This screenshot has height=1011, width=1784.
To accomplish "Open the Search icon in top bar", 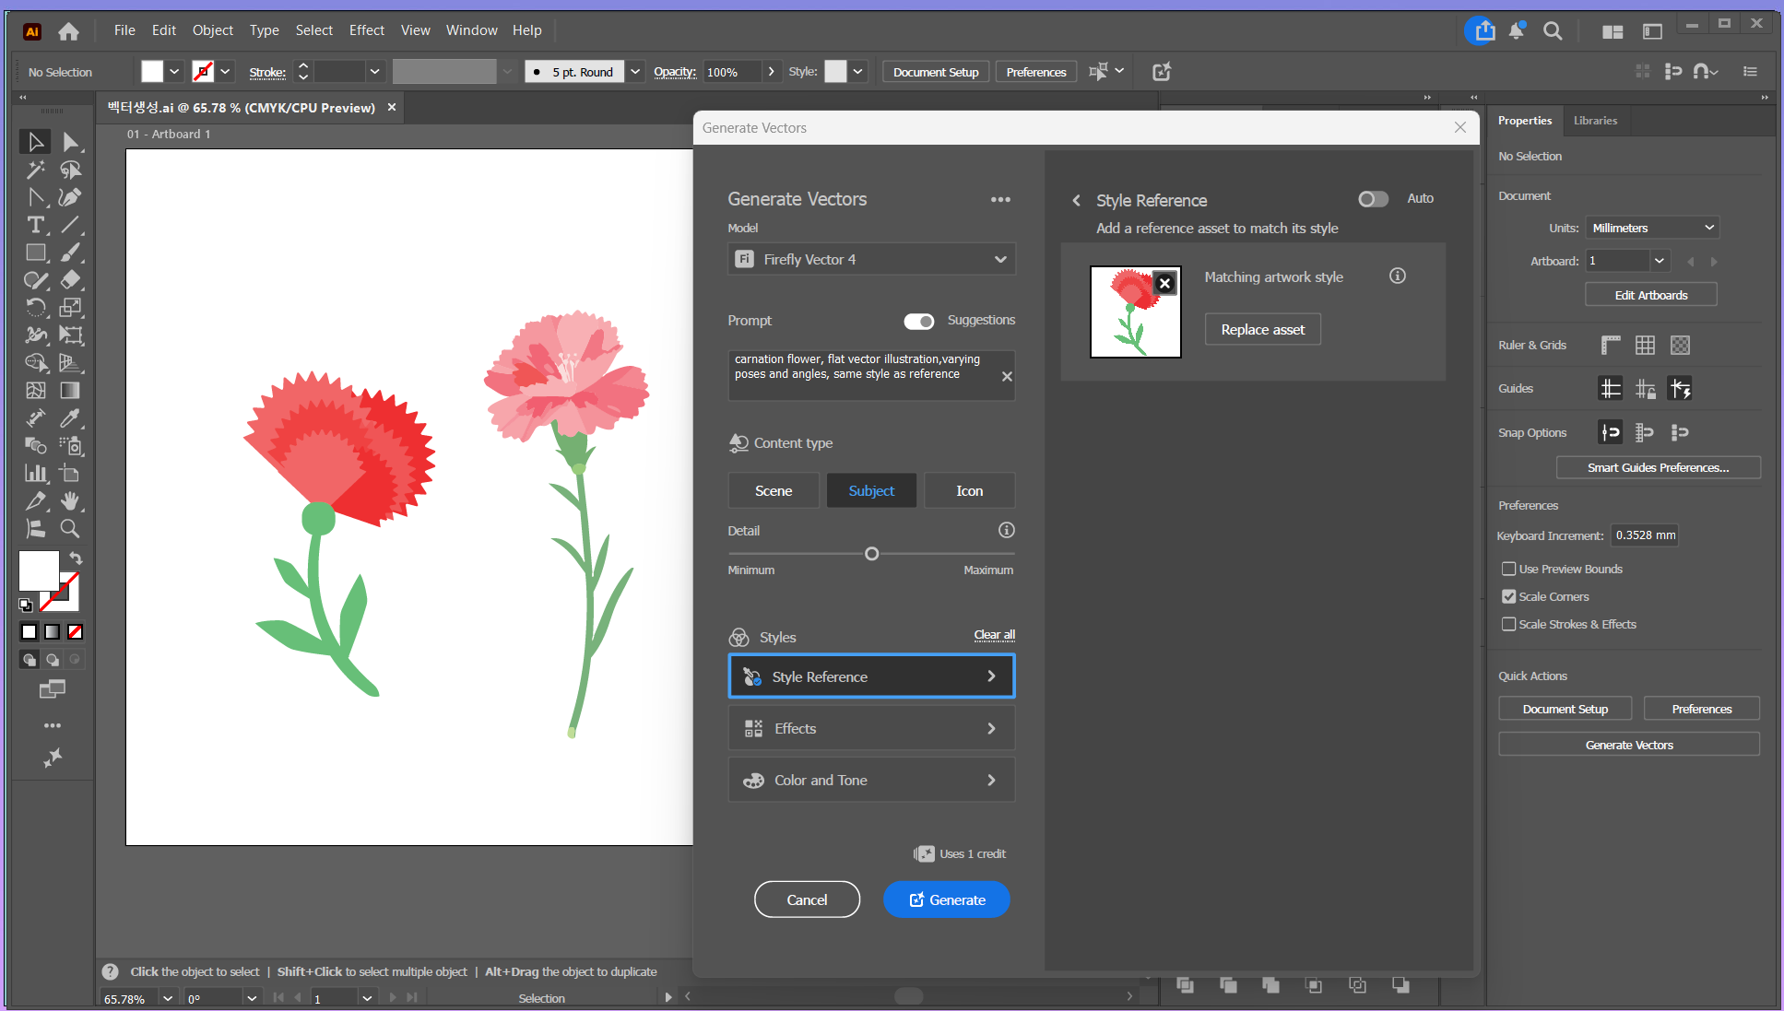I will click(x=1553, y=31).
